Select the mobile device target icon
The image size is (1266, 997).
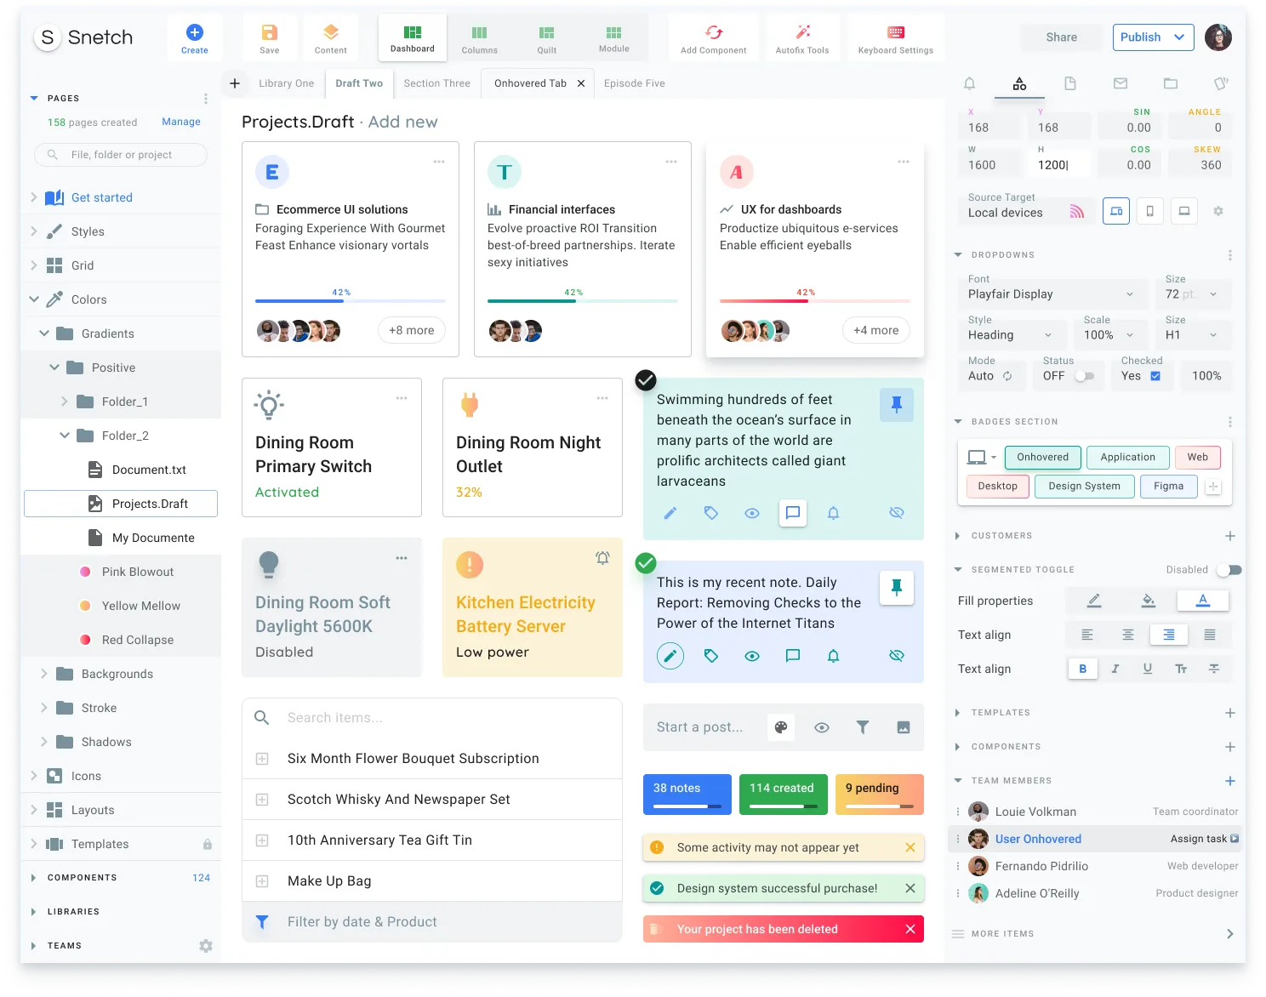tap(1149, 211)
